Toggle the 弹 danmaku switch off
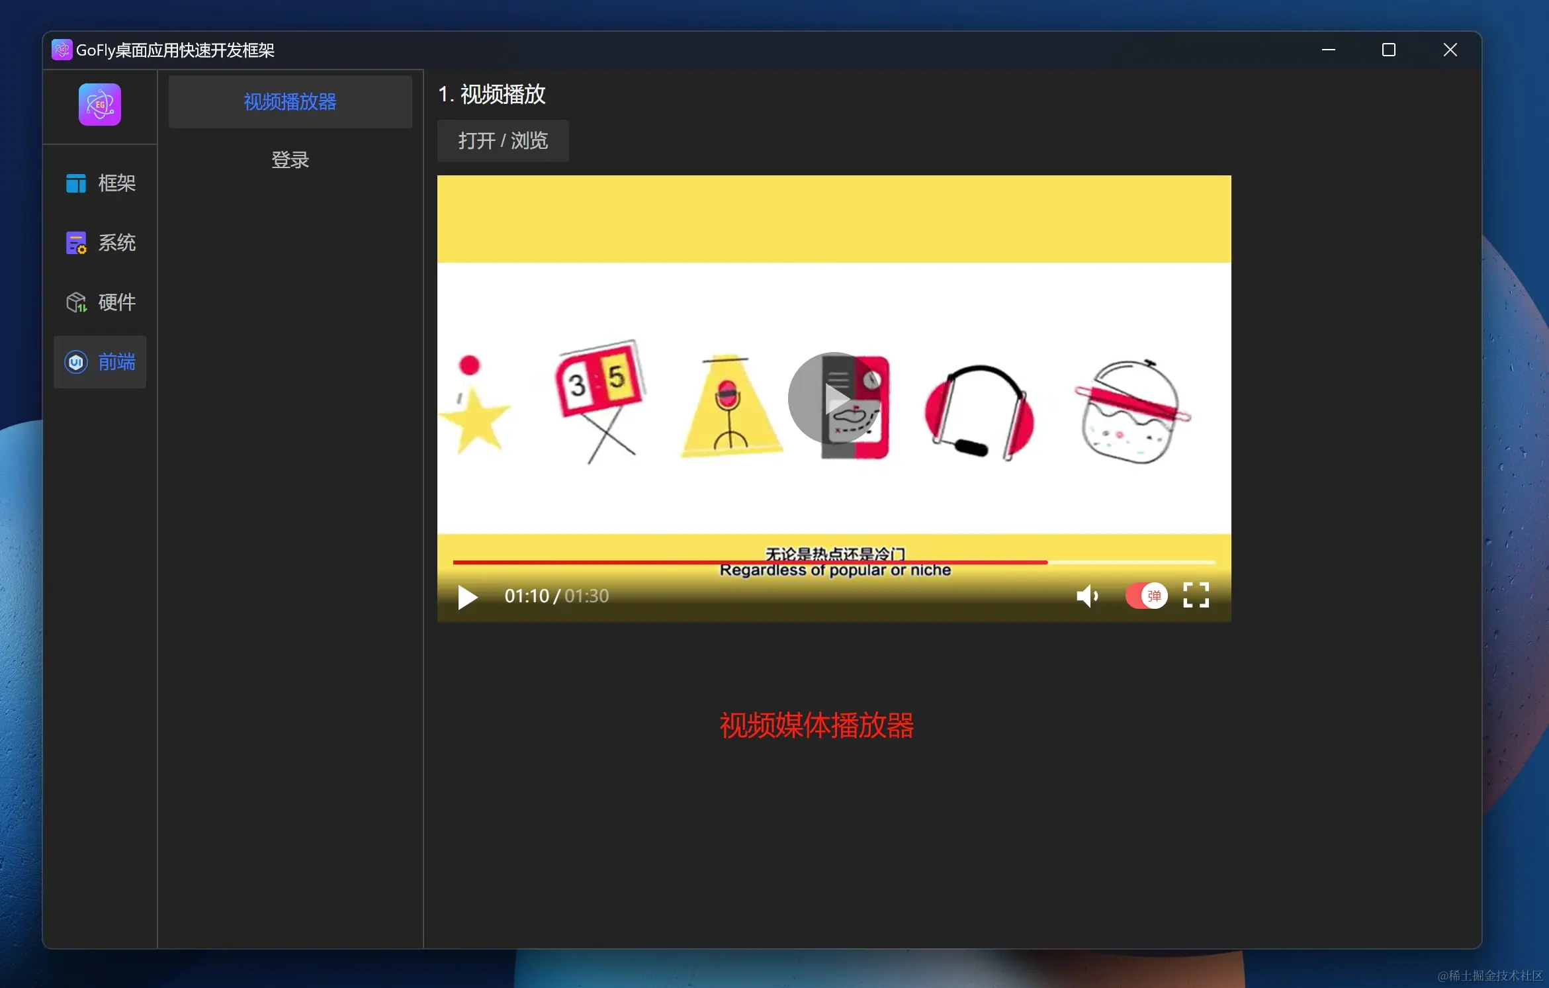This screenshot has width=1549, height=988. [1147, 596]
